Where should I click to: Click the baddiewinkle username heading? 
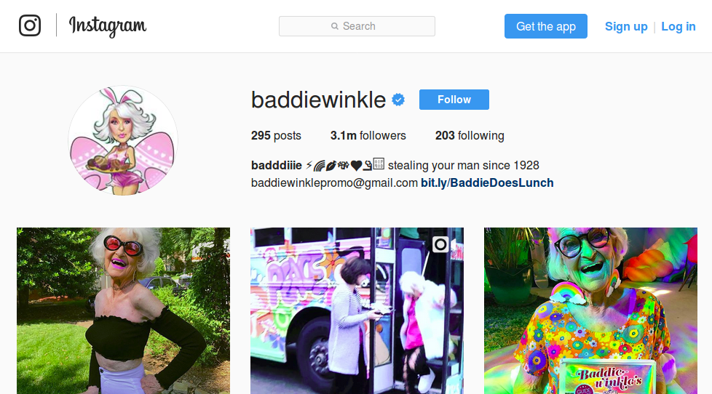(318, 100)
